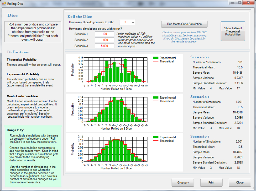The image size is (256, 191).
Task: Click green Experimental swatch in bottom chart legend
Action: tap(156, 137)
